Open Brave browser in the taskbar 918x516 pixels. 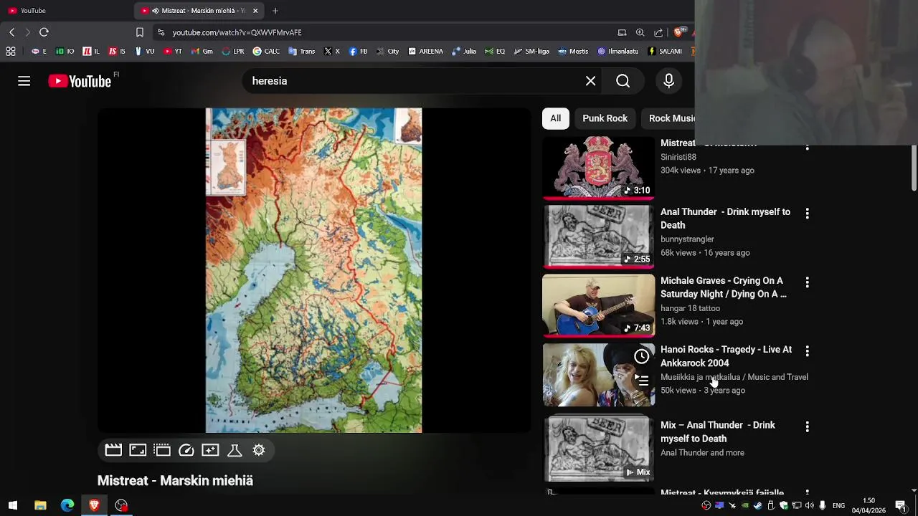(94, 505)
